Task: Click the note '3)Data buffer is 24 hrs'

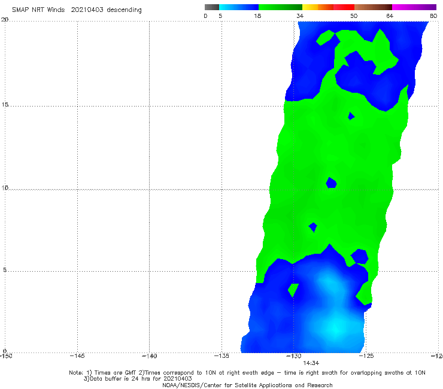Action: point(138,379)
